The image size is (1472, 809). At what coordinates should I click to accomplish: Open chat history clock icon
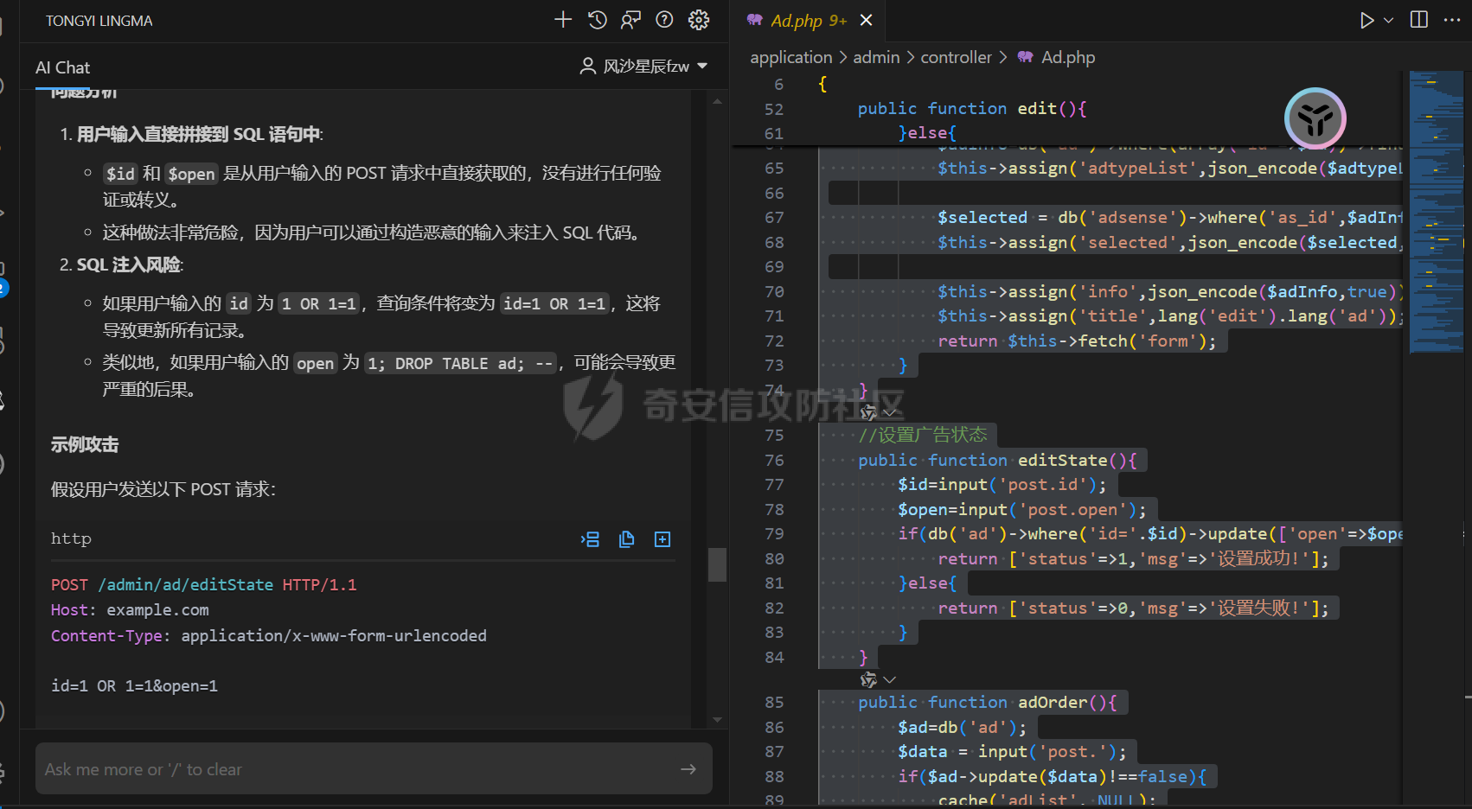(598, 20)
